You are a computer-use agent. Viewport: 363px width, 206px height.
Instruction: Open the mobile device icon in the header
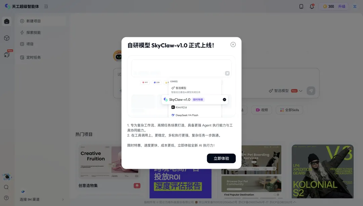(x=301, y=6)
